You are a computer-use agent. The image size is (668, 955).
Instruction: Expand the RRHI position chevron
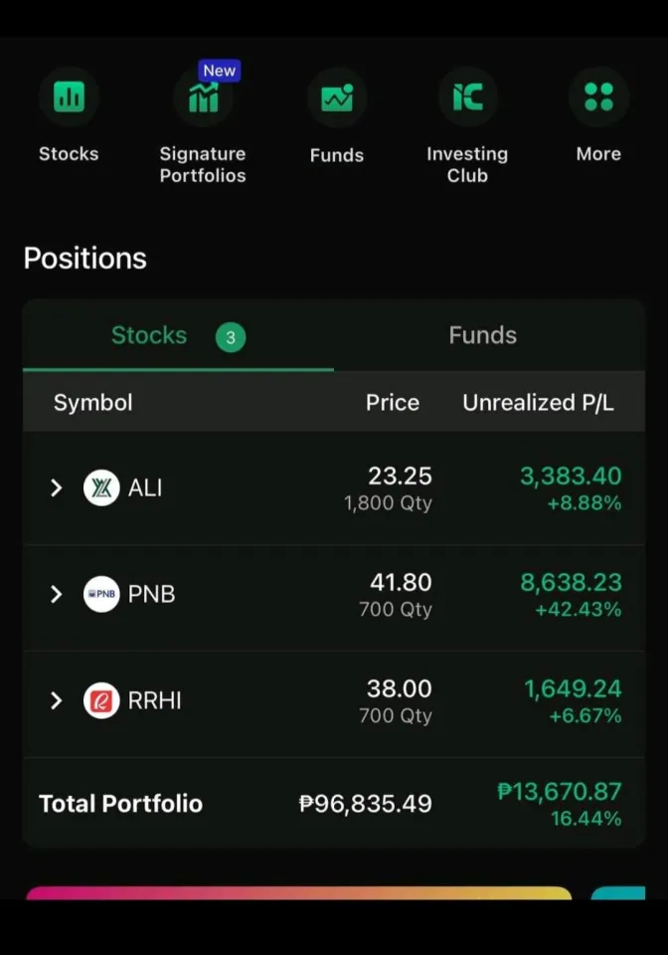57,700
